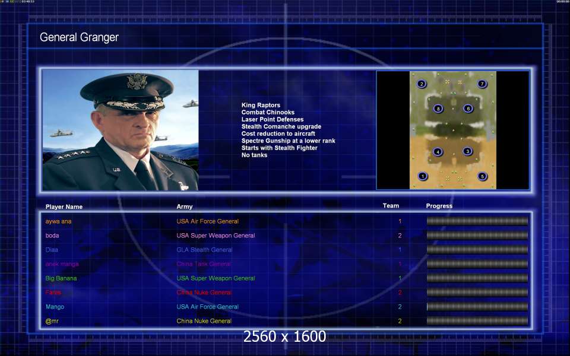Select player name Mango
Viewport: 570px width, 356px height.
point(55,307)
